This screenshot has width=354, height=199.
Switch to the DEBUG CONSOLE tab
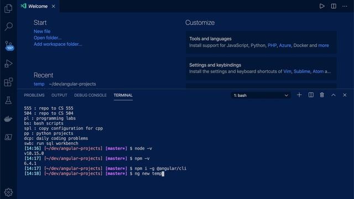[x=90, y=95]
